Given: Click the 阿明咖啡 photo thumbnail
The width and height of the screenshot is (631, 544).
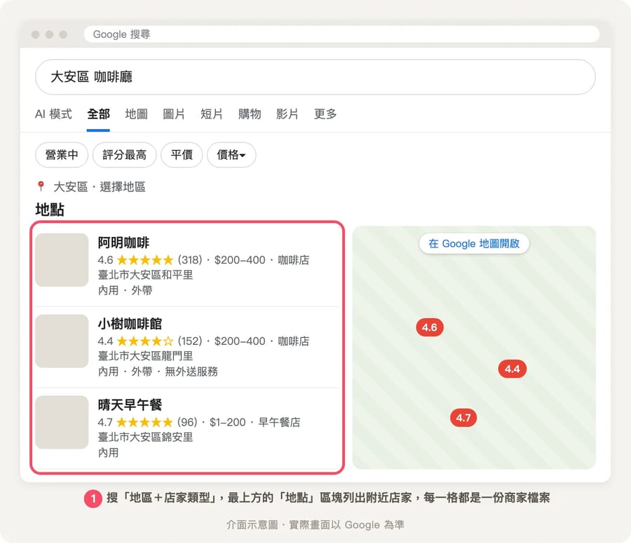Looking at the screenshot, I should coord(62,260).
